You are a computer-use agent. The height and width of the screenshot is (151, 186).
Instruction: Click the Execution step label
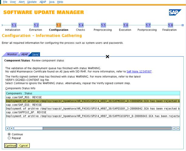(x=125, y=30)
